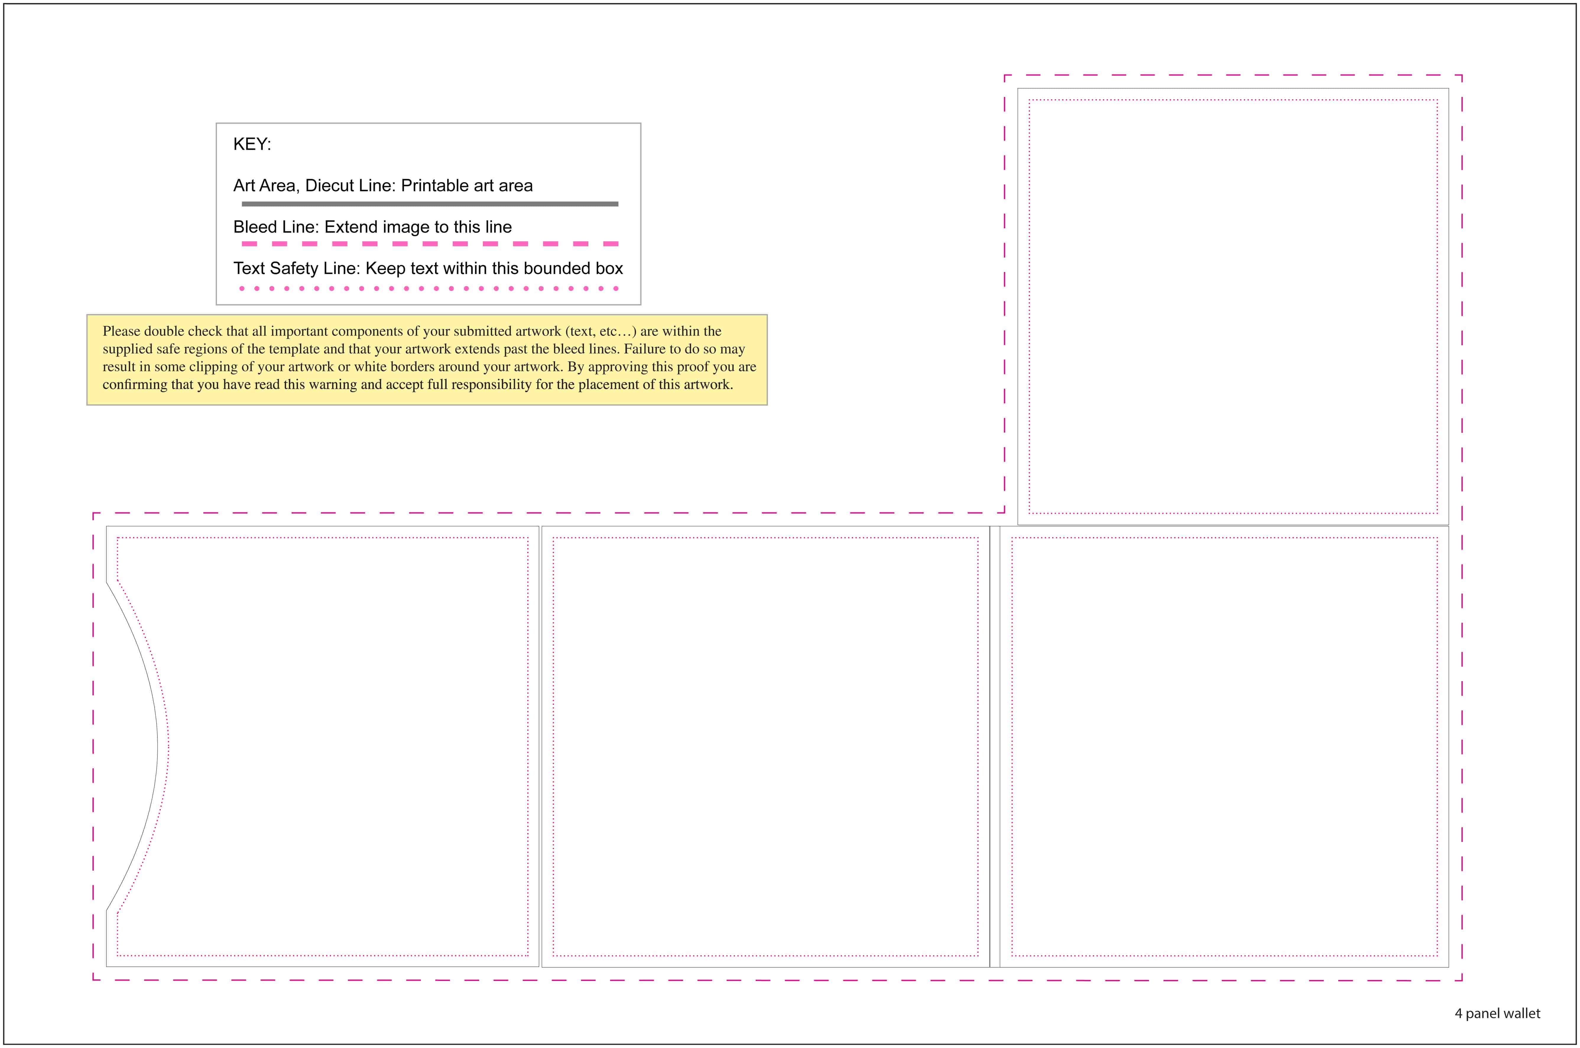The width and height of the screenshot is (1580, 1048).
Task: Click the yellow artwork warning notice
Action: click(427, 359)
